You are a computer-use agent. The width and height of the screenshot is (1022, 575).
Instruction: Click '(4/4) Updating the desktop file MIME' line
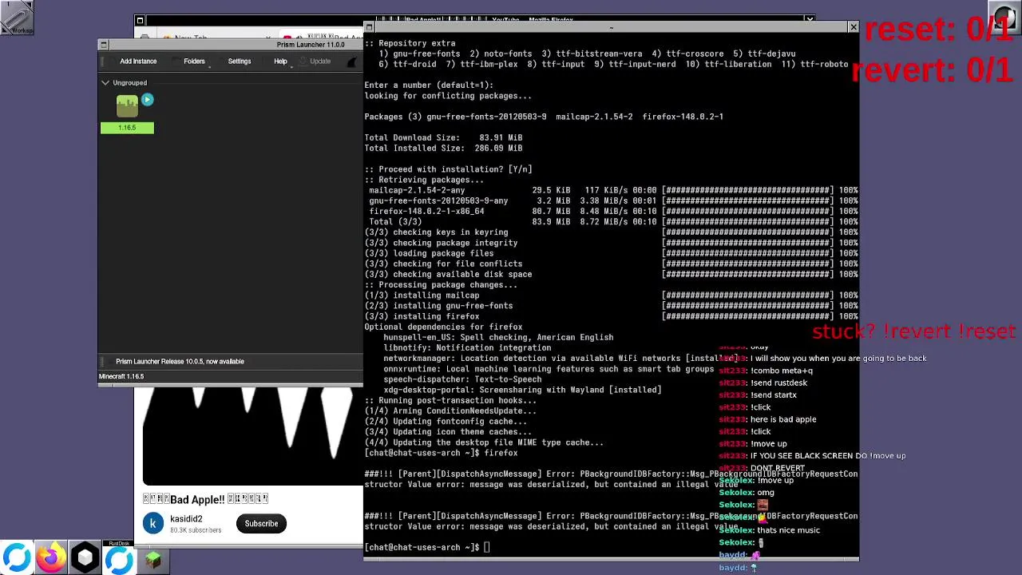pyautogui.click(x=484, y=443)
